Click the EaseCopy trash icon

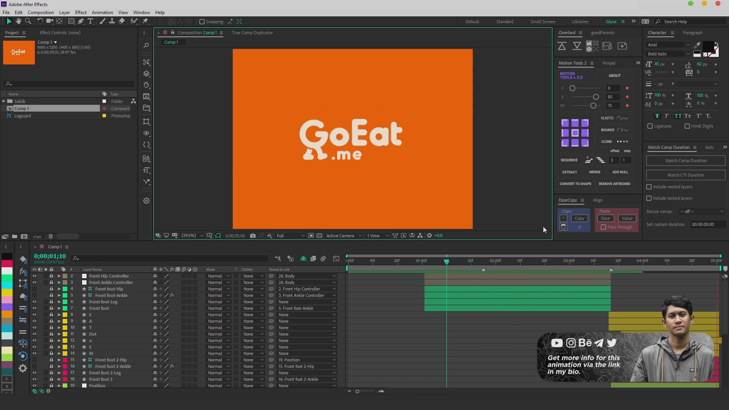[x=563, y=227]
